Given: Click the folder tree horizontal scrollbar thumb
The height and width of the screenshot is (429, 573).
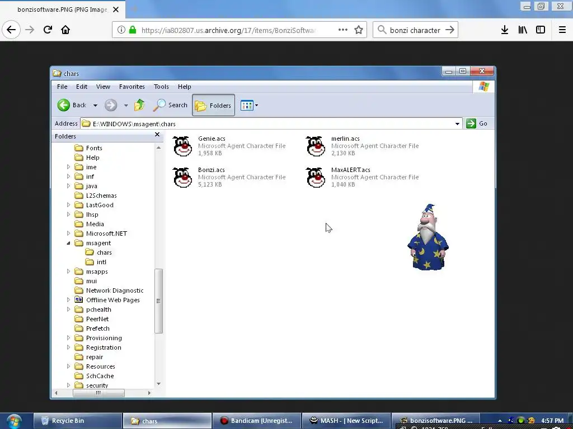Looking at the screenshot, I should [98, 393].
